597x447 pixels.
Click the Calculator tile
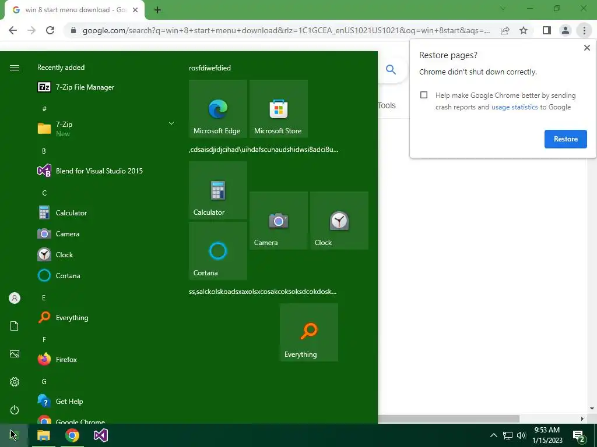click(x=218, y=190)
